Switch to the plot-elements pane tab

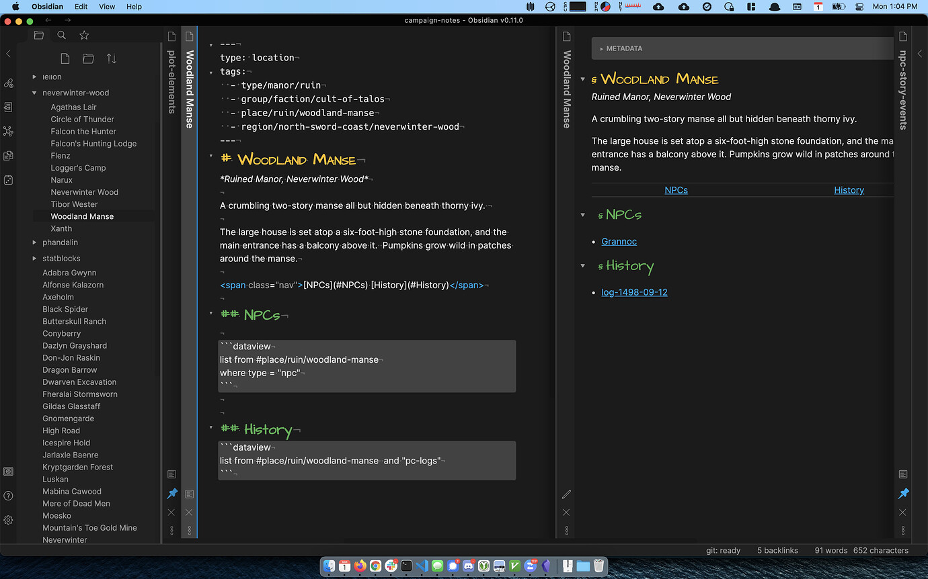point(171,81)
